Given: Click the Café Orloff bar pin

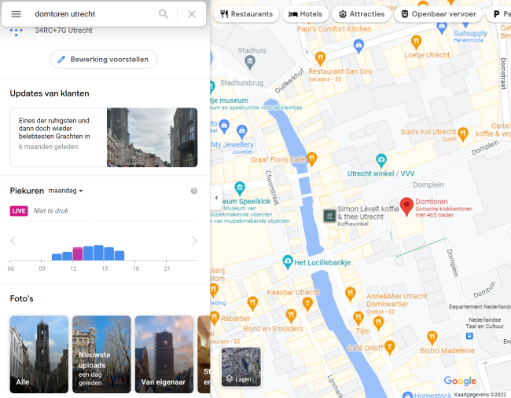Looking at the screenshot, I should click(389, 347).
